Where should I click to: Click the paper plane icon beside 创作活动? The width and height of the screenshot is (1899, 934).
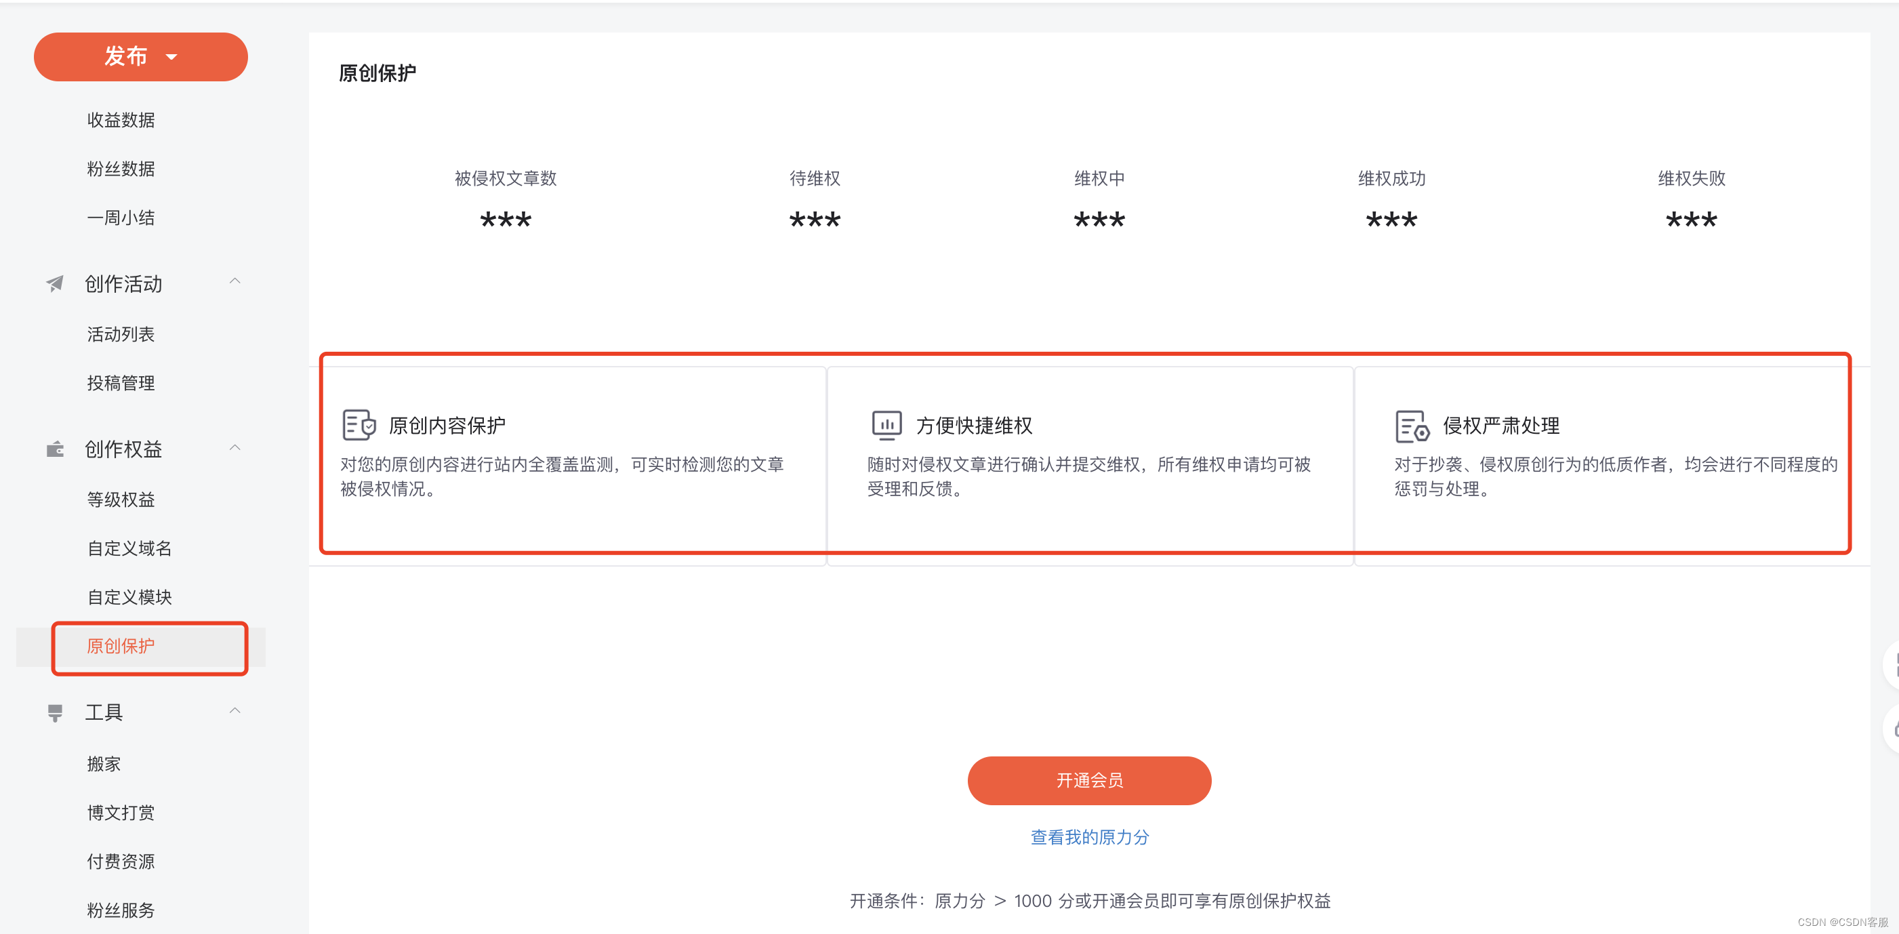(56, 284)
